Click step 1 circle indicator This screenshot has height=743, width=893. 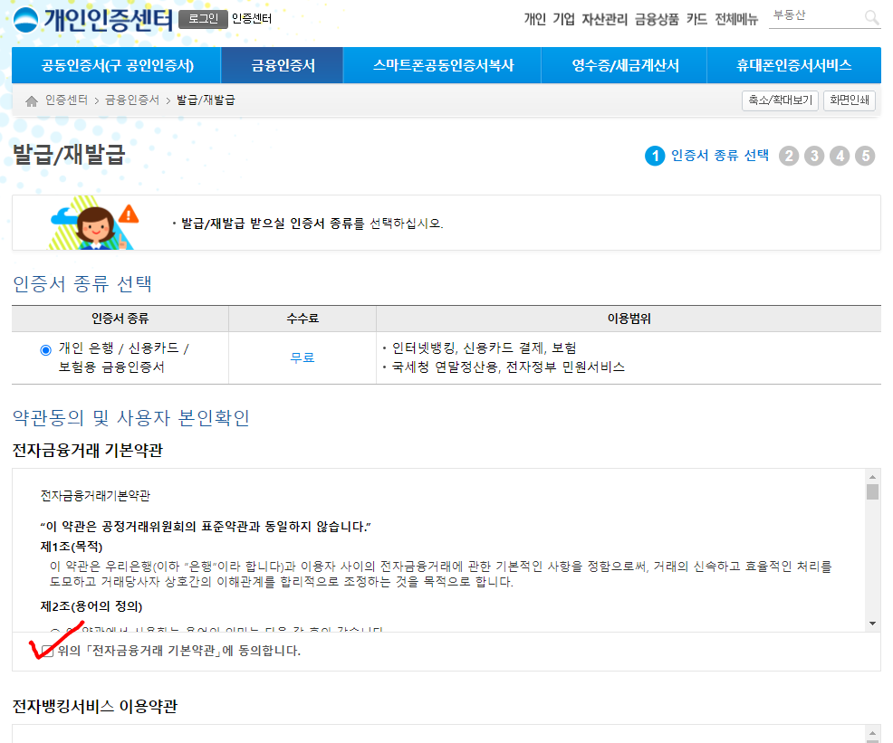pos(655,156)
